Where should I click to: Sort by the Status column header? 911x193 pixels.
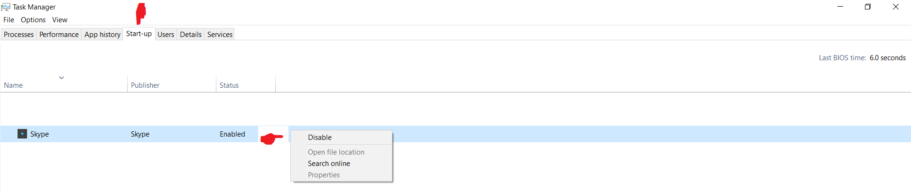click(229, 85)
